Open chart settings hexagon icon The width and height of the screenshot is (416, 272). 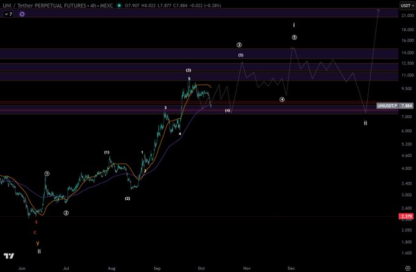pos(408,268)
